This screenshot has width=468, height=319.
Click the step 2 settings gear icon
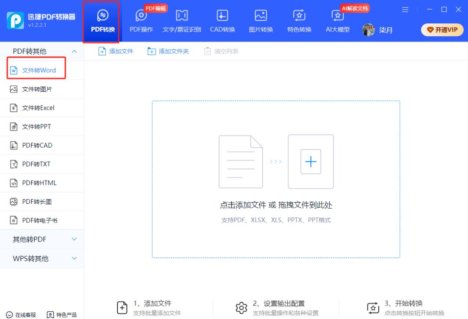point(241,308)
